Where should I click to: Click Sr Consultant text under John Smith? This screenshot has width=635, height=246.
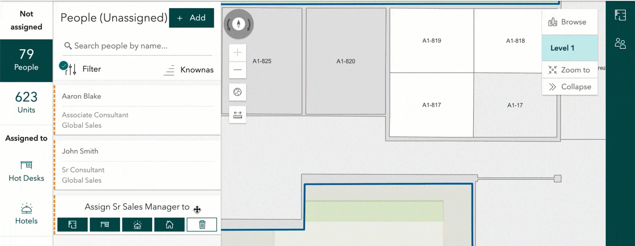83,170
